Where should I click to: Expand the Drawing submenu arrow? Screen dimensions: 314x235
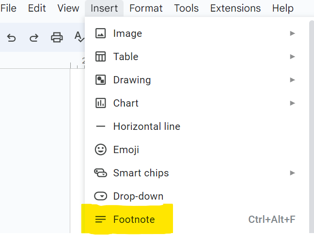[x=292, y=79]
